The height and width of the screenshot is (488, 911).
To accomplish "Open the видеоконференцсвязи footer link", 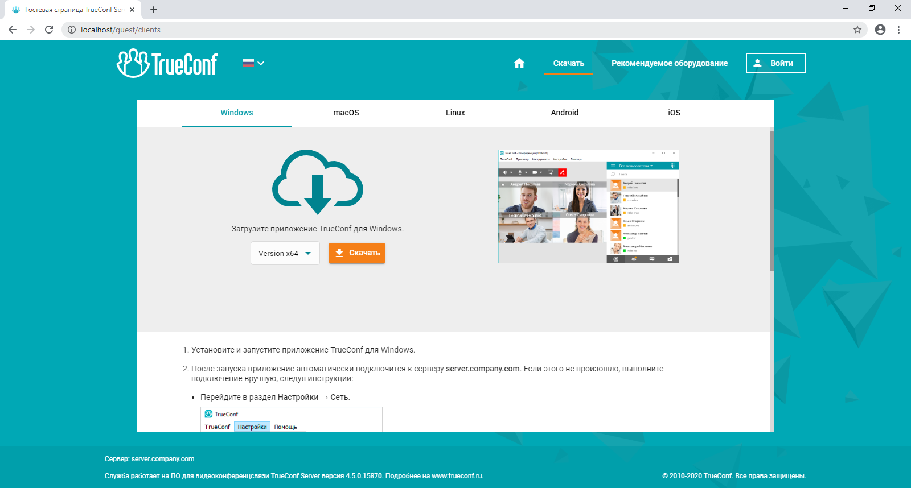I will pos(232,476).
